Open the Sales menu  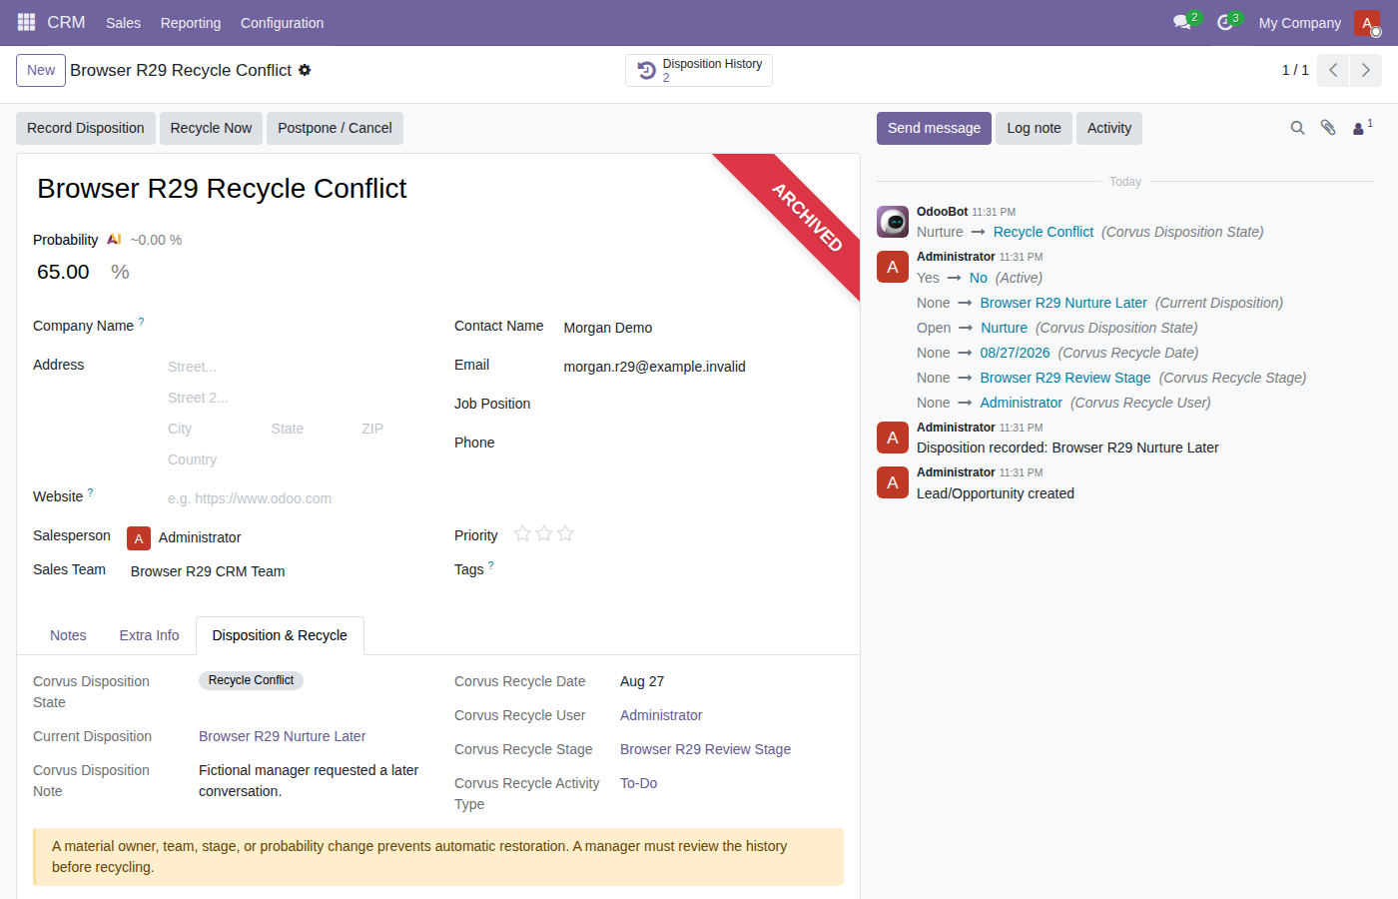[123, 22]
